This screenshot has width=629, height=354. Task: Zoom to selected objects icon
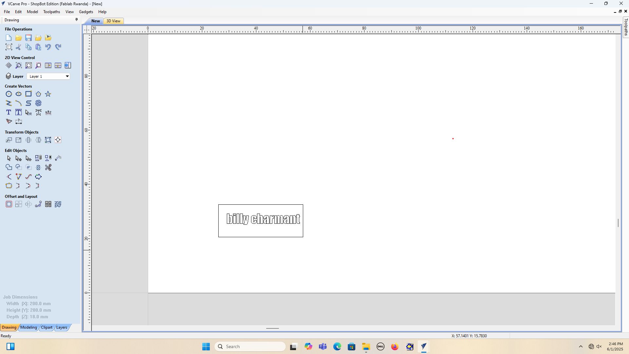tap(38, 65)
